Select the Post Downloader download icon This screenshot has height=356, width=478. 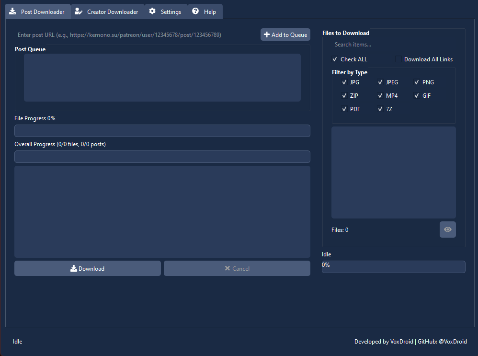click(x=12, y=11)
